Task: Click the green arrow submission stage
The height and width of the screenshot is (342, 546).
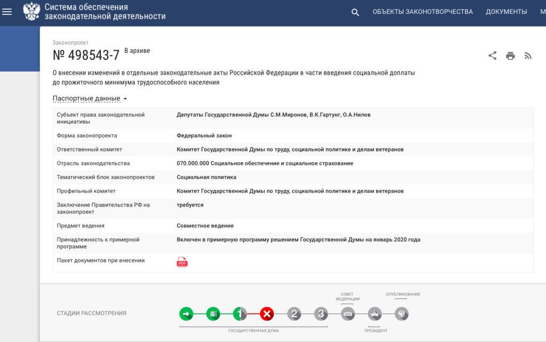Action: coord(186,314)
